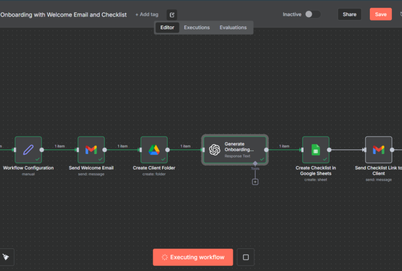Click the output connector of Send Welcome Email node

pyautogui.click(x=105, y=150)
